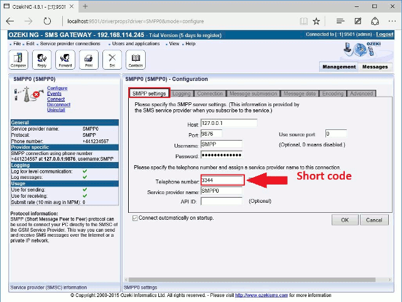Screen dimensions: 402x302
Task: Switch to the Connection tab
Action: click(210, 94)
